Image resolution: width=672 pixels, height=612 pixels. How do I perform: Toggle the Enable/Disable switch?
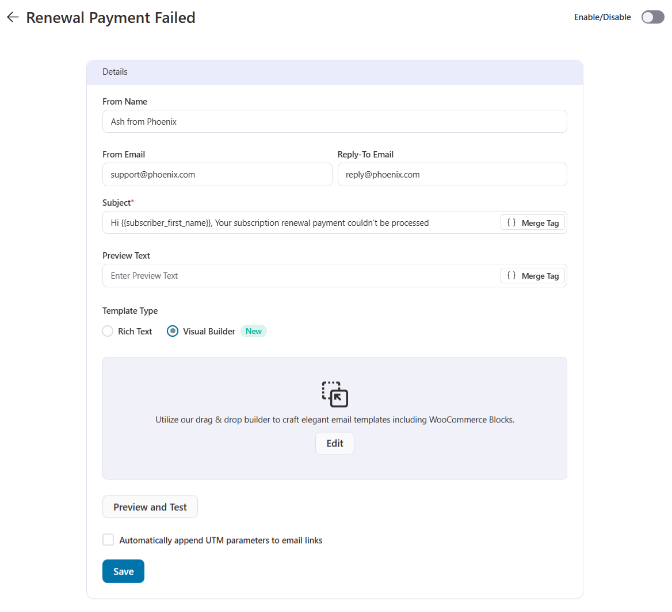click(x=652, y=17)
